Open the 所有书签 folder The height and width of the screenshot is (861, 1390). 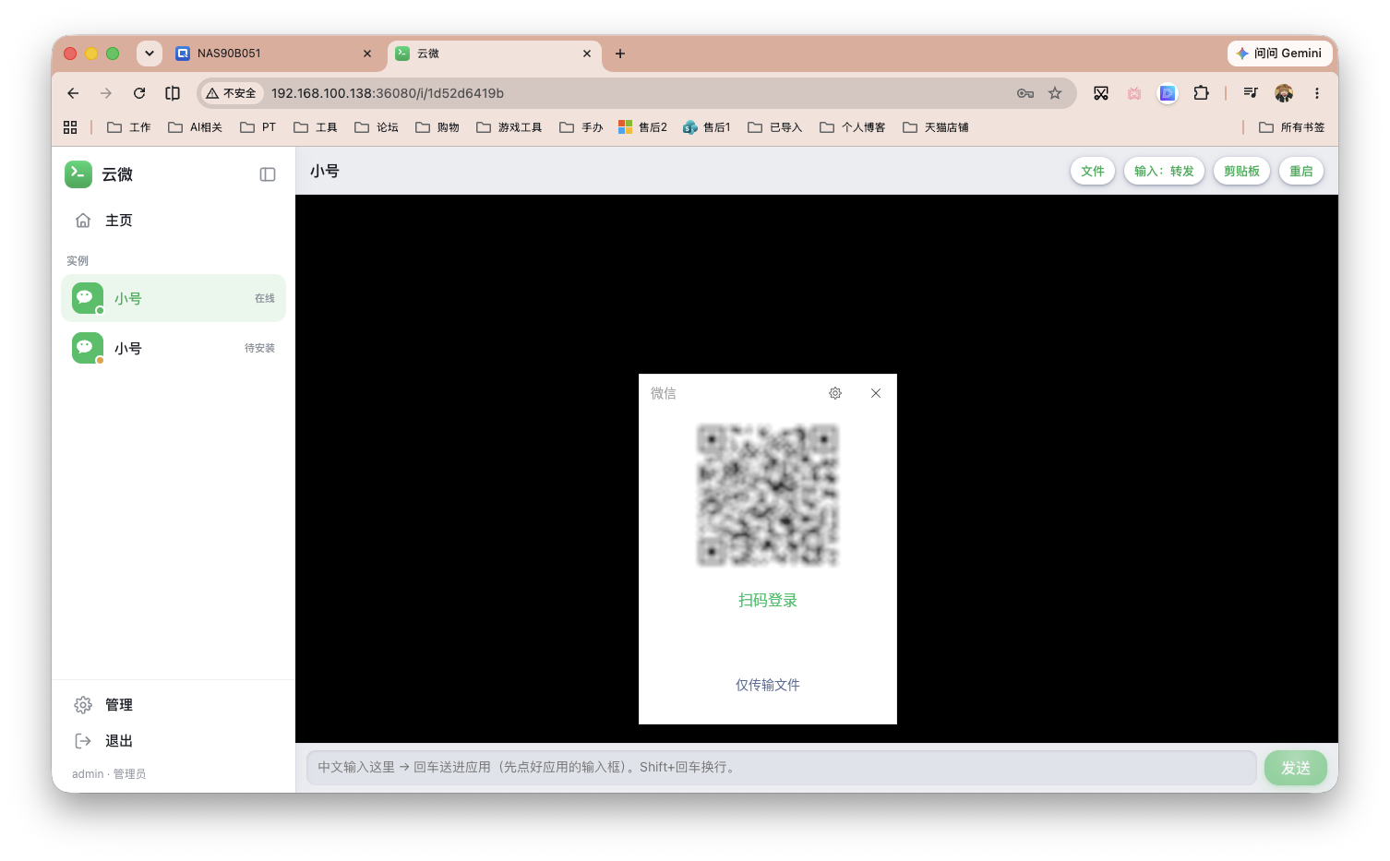(1292, 127)
